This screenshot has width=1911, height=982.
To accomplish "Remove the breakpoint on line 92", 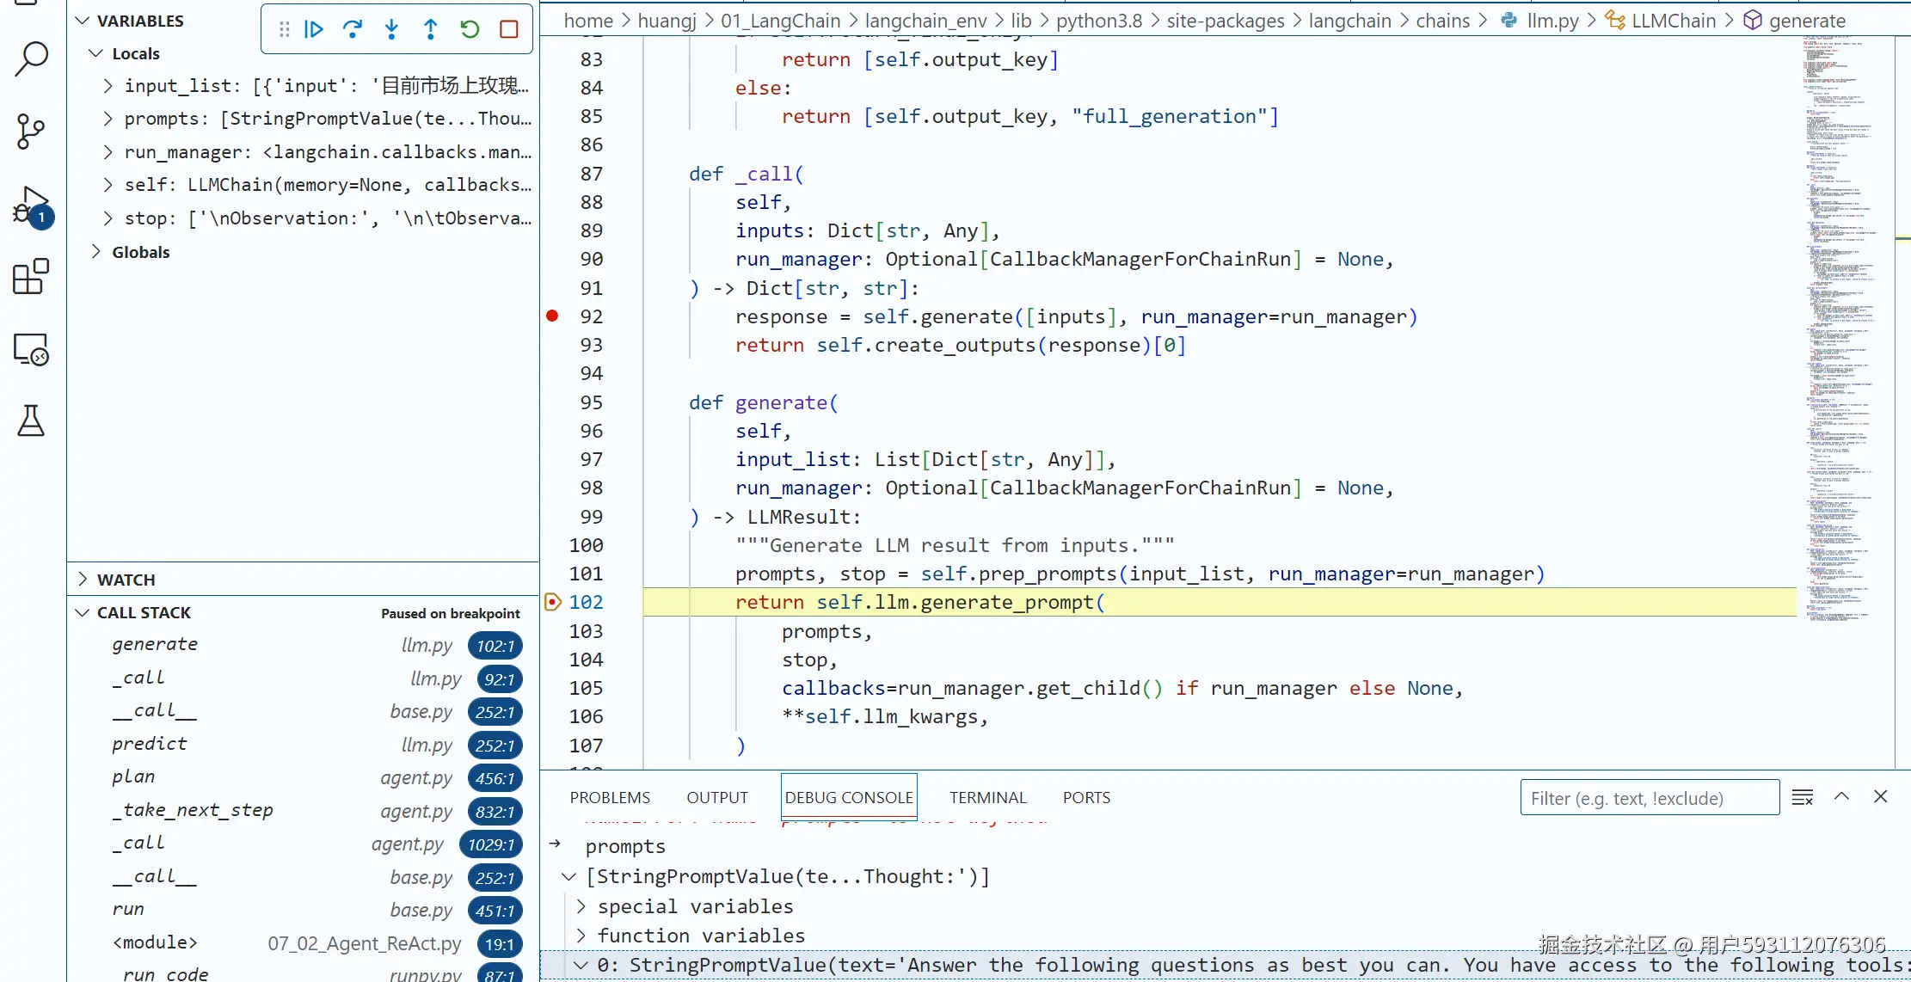I will tap(552, 316).
